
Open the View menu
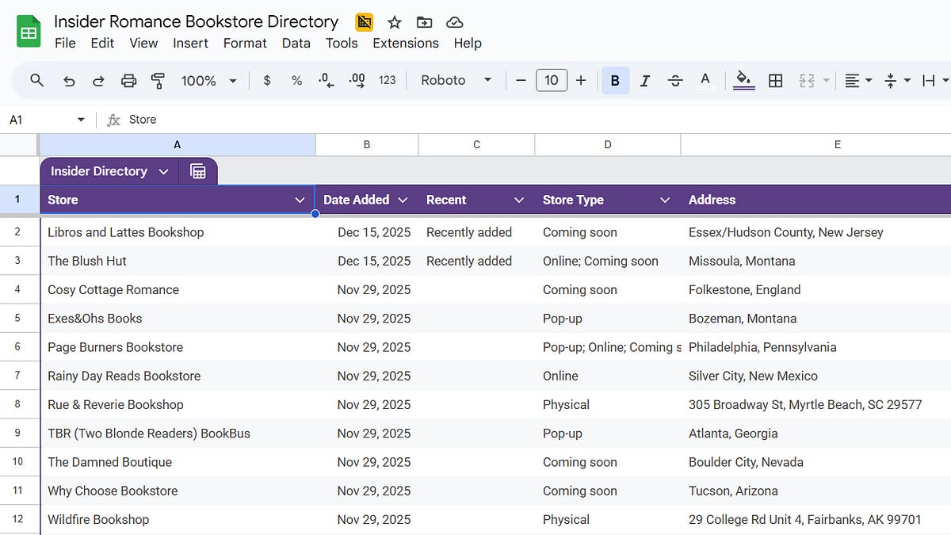(x=143, y=43)
